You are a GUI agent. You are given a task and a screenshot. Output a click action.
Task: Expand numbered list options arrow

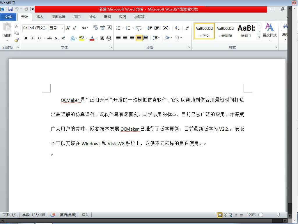point(133,28)
